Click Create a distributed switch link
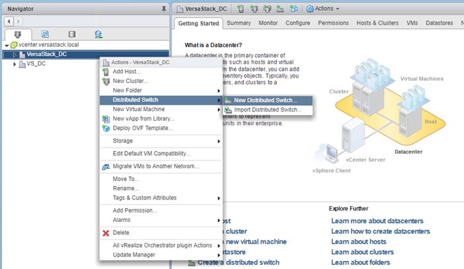 [238, 262]
